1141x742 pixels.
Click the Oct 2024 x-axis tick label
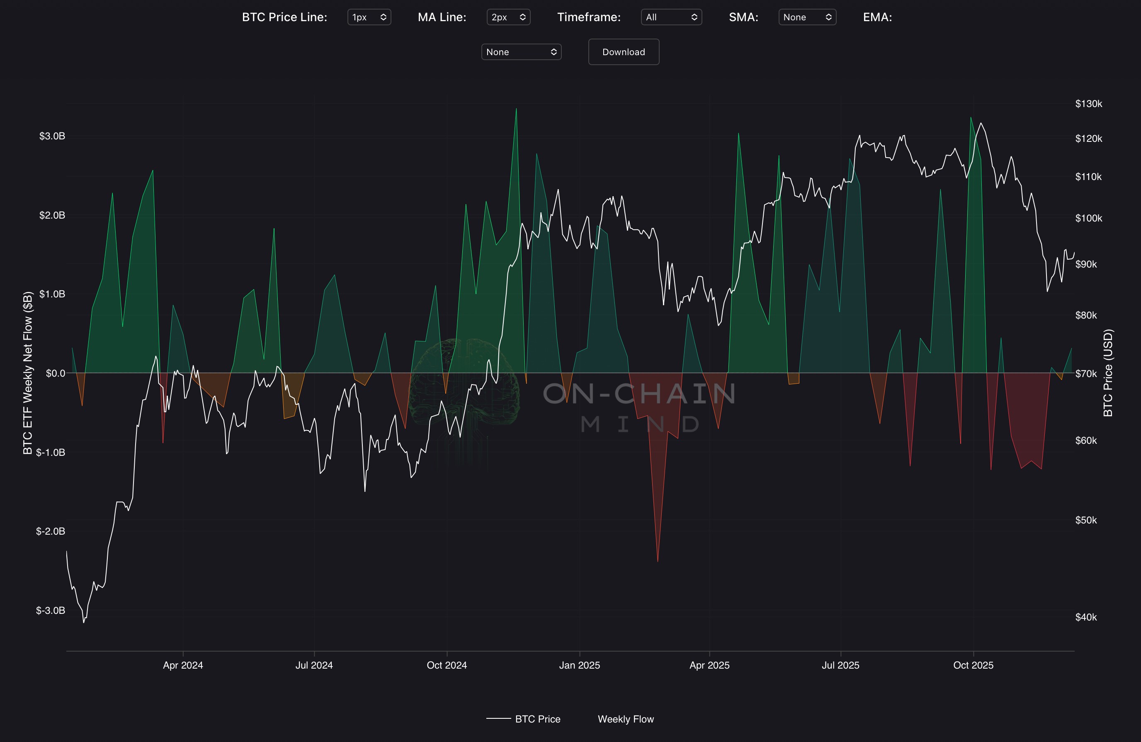tap(447, 665)
